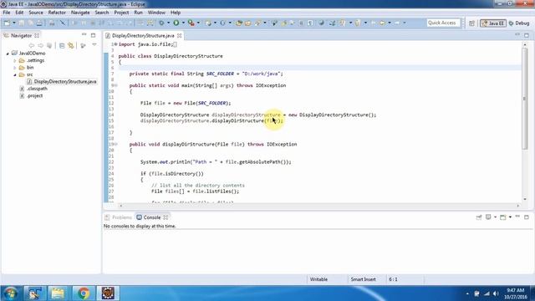Click the Save toolbar icon

[x=21, y=23]
